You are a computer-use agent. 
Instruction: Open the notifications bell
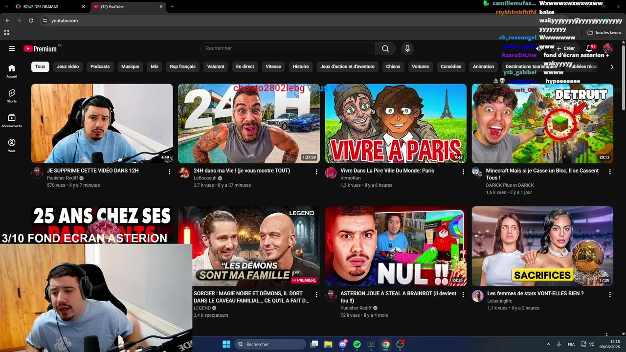pos(589,48)
